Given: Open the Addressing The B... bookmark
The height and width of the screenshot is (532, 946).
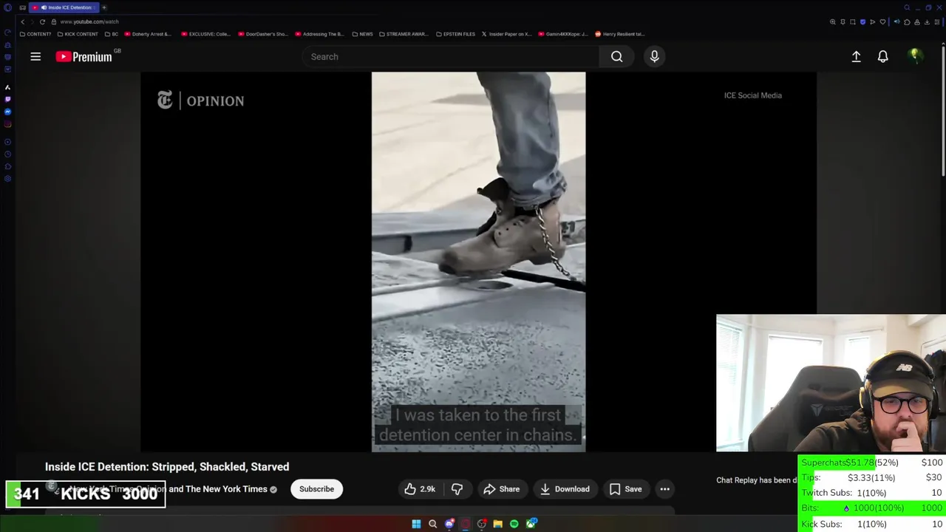Looking at the screenshot, I should (319, 34).
